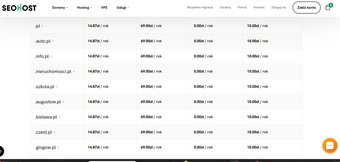Select the .info.pl domain link
The width and height of the screenshot is (340, 162).
point(43,56)
